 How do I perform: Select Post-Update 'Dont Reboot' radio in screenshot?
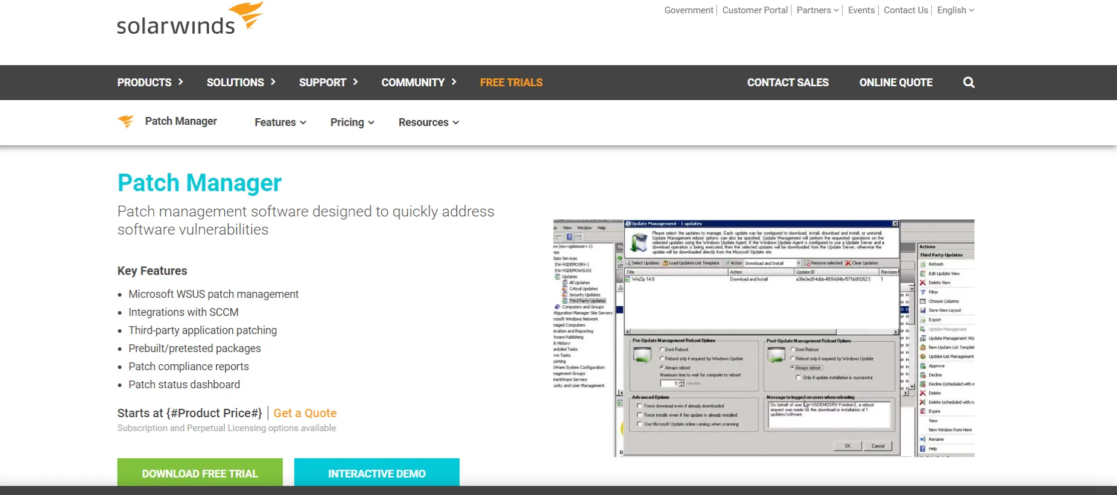coord(793,350)
